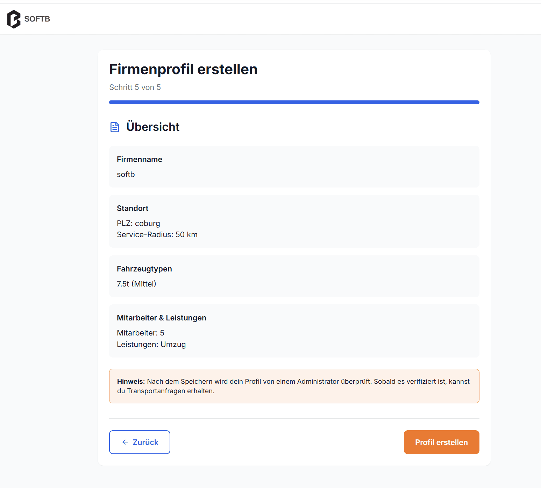Click the Firmenname card label
541x488 pixels.
click(x=140, y=160)
